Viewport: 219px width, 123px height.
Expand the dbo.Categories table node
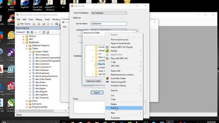[30, 55]
